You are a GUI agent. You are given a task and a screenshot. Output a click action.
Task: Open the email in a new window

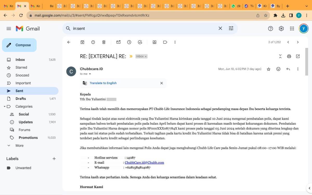pos(298,56)
